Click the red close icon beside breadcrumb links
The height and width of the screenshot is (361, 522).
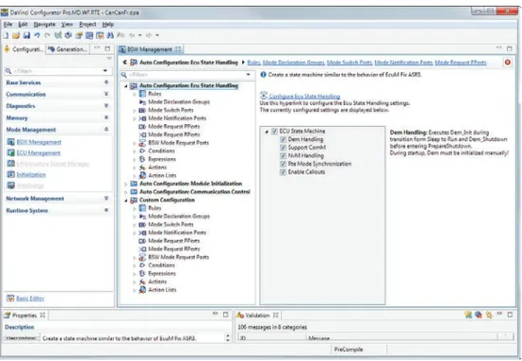[508, 63]
